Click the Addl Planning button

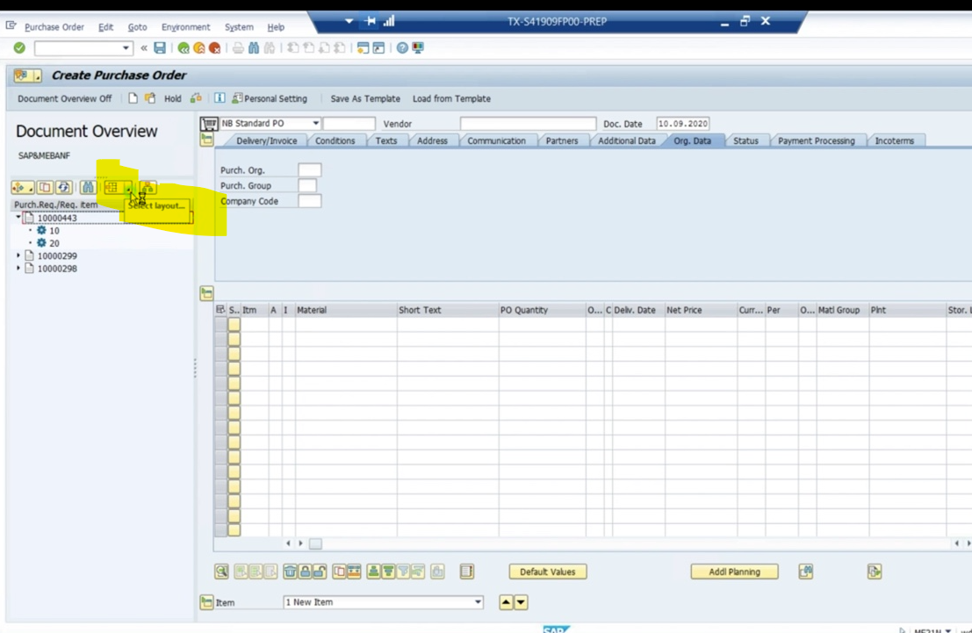pos(734,572)
